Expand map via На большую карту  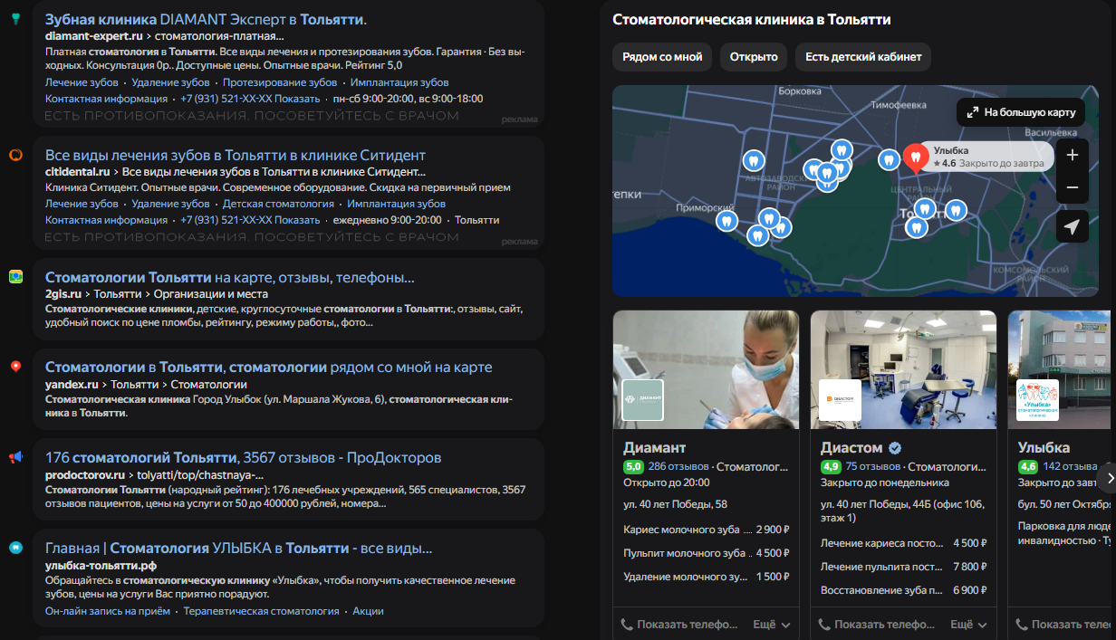coord(1021,112)
